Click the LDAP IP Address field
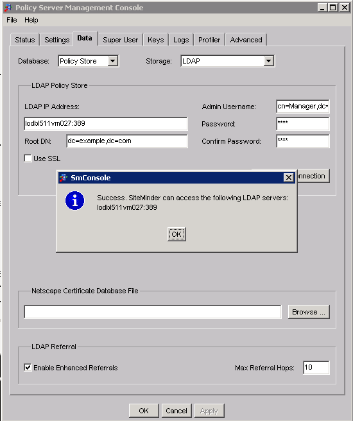353x421 pixels. [106, 123]
